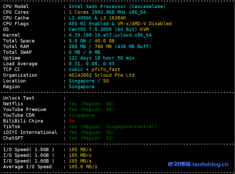Click the red BiliBili China 'No' result
Screen dimensions: 235x174
click(x=72, y=121)
